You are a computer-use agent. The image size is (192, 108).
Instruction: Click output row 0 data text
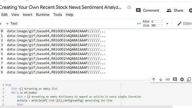tap(56, 31)
